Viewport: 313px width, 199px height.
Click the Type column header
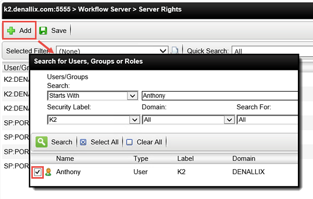141,158
